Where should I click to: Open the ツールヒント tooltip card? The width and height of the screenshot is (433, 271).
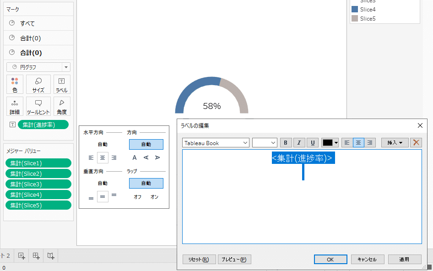click(38, 106)
